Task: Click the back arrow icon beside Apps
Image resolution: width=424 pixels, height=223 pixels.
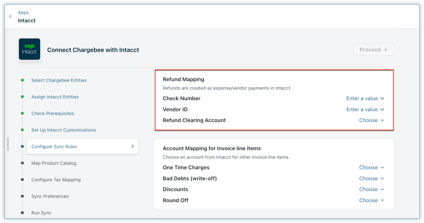Action: [10, 16]
